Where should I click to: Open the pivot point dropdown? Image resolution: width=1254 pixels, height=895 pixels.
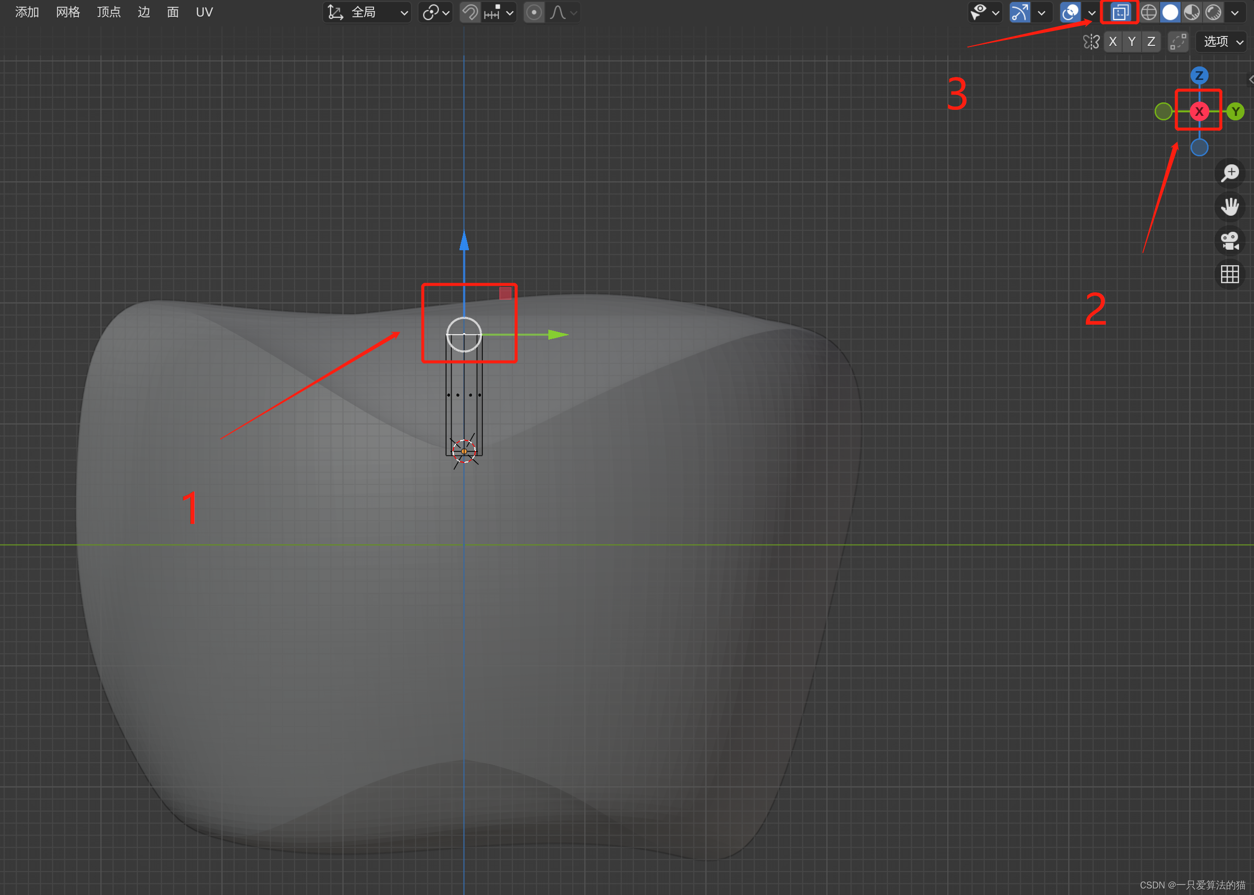[x=435, y=12]
